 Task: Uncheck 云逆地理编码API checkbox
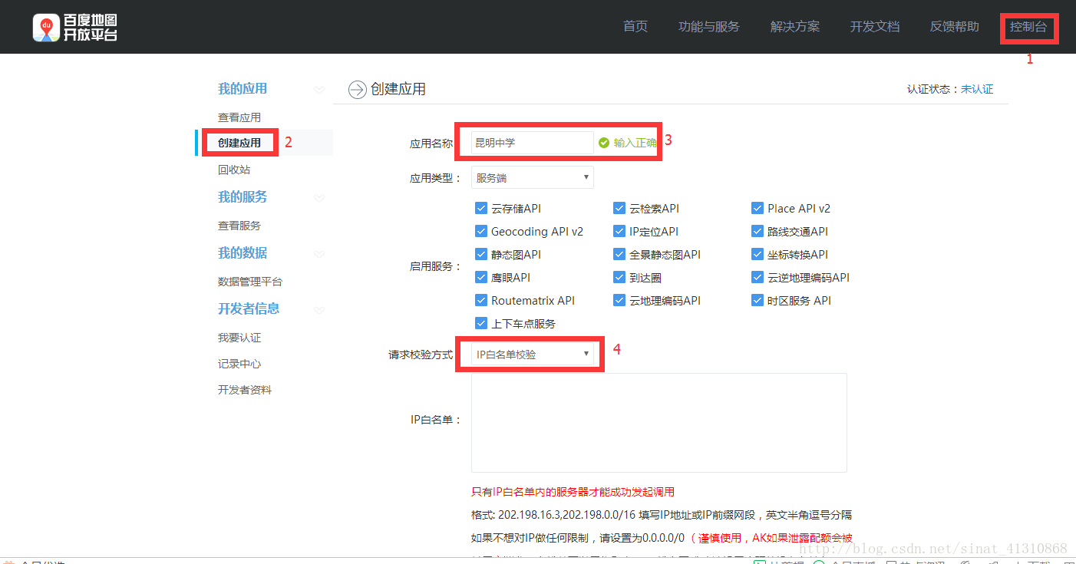coord(757,277)
